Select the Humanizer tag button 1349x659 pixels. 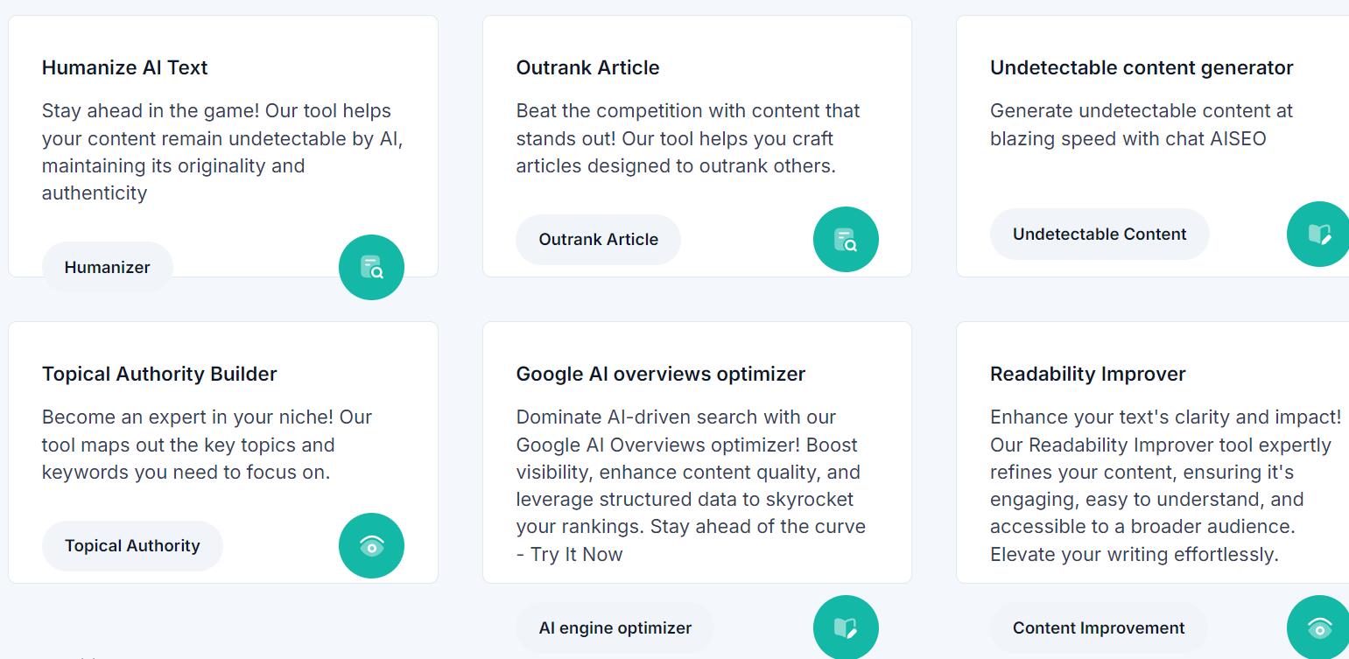tap(108, 267)
